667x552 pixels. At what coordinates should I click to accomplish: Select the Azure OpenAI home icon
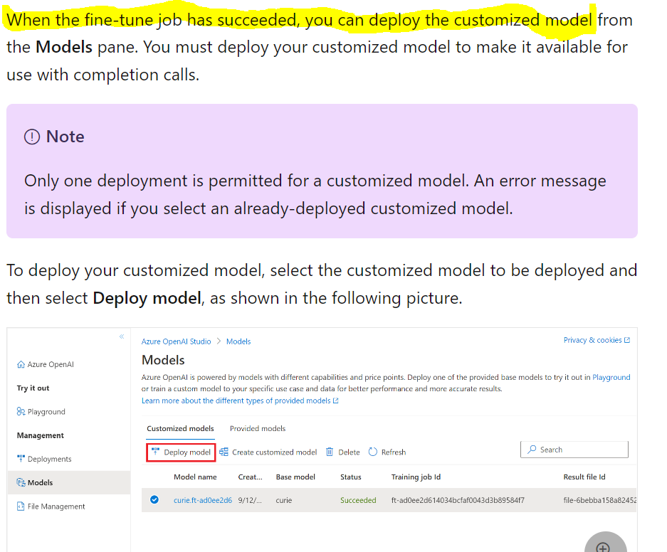click(22, 363)
